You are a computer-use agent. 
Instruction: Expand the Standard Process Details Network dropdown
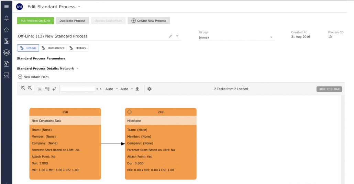coord(77,68)
